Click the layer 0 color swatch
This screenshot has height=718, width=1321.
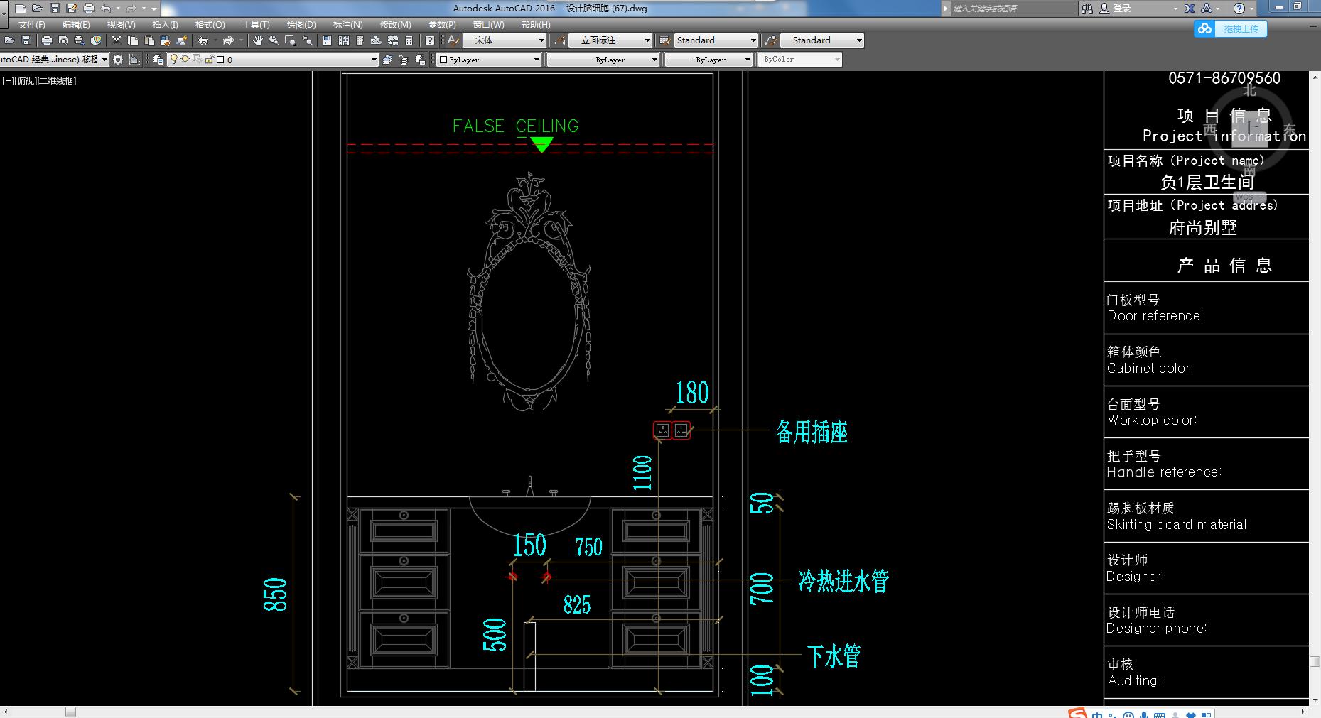pos(220,60)
